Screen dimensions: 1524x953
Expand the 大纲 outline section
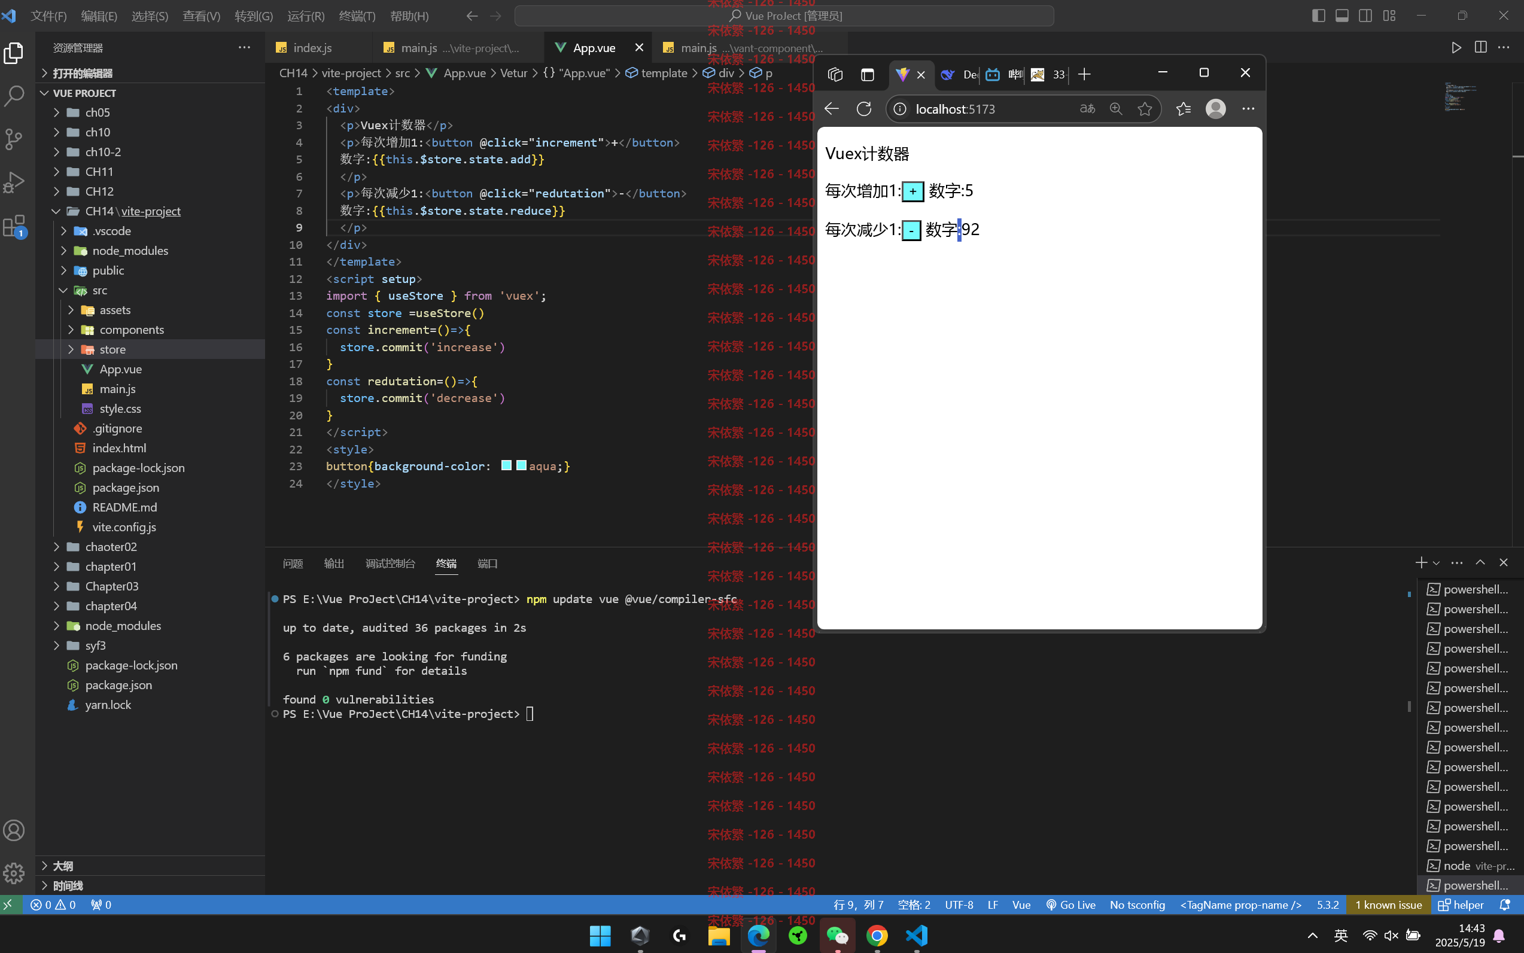point(150,866)
